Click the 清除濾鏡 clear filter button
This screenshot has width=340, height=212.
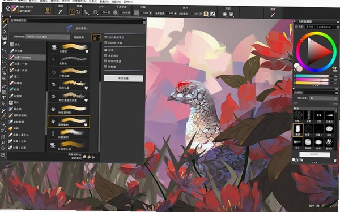pos(123,79)
